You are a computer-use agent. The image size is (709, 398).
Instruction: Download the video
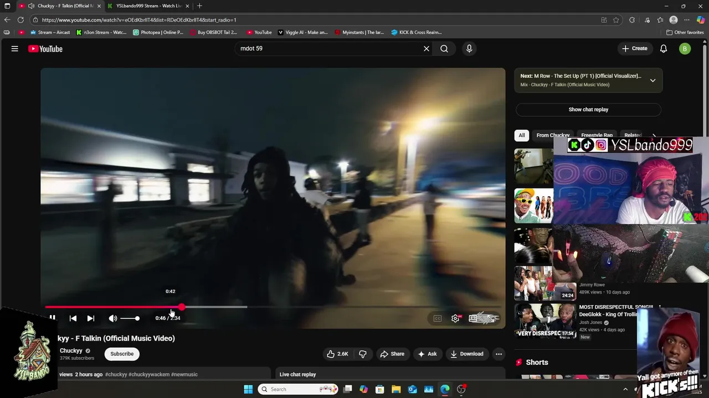tap(467, 354)
